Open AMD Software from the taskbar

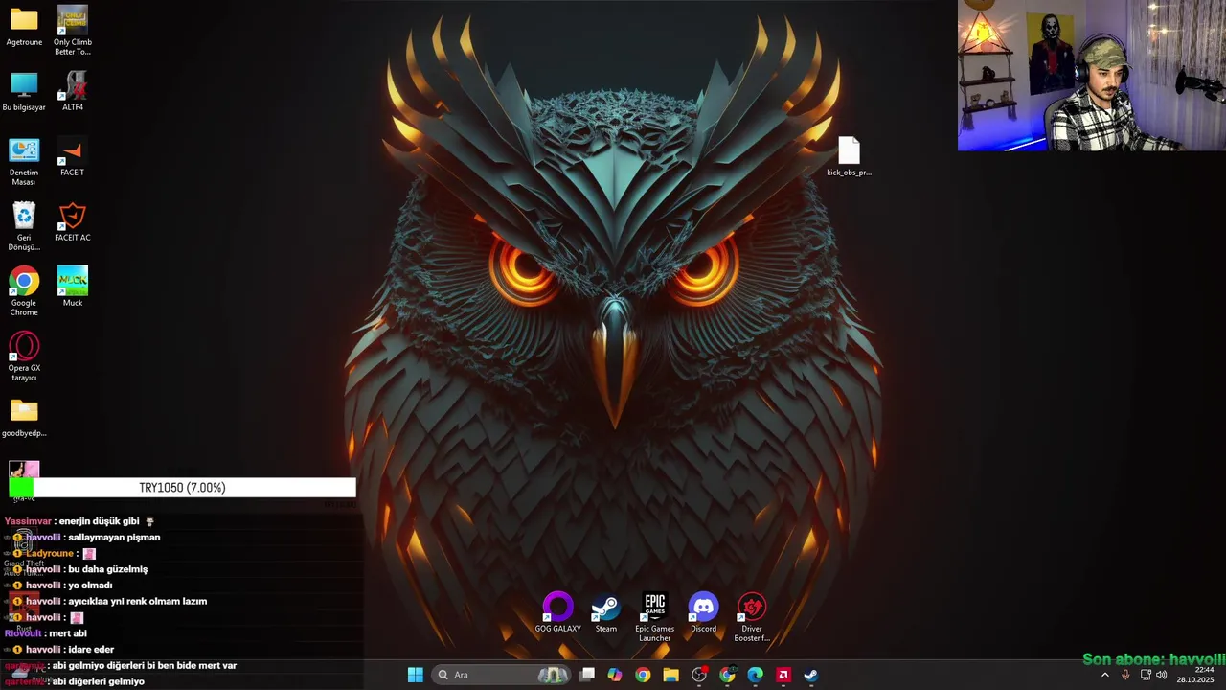coord(783,675)
